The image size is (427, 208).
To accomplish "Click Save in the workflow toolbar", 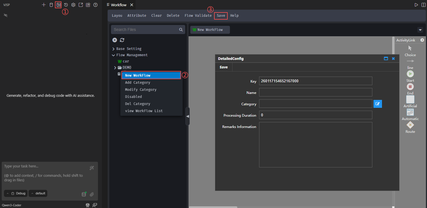I will pyautogui.click(x=221, y=16).
